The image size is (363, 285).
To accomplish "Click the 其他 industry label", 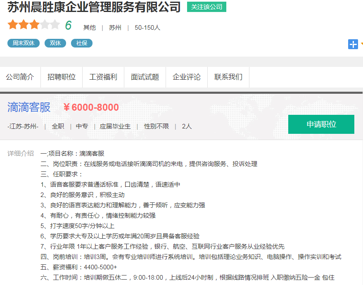I will [90, 28].
